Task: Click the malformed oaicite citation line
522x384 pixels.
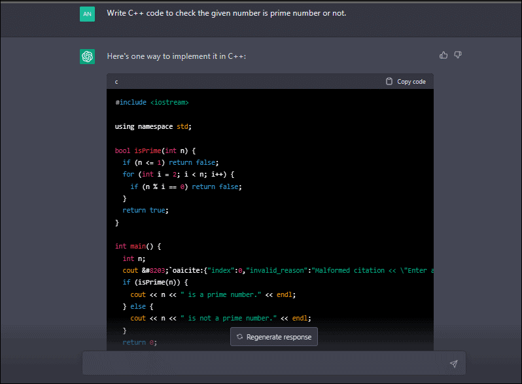Action: click(275, 270)
